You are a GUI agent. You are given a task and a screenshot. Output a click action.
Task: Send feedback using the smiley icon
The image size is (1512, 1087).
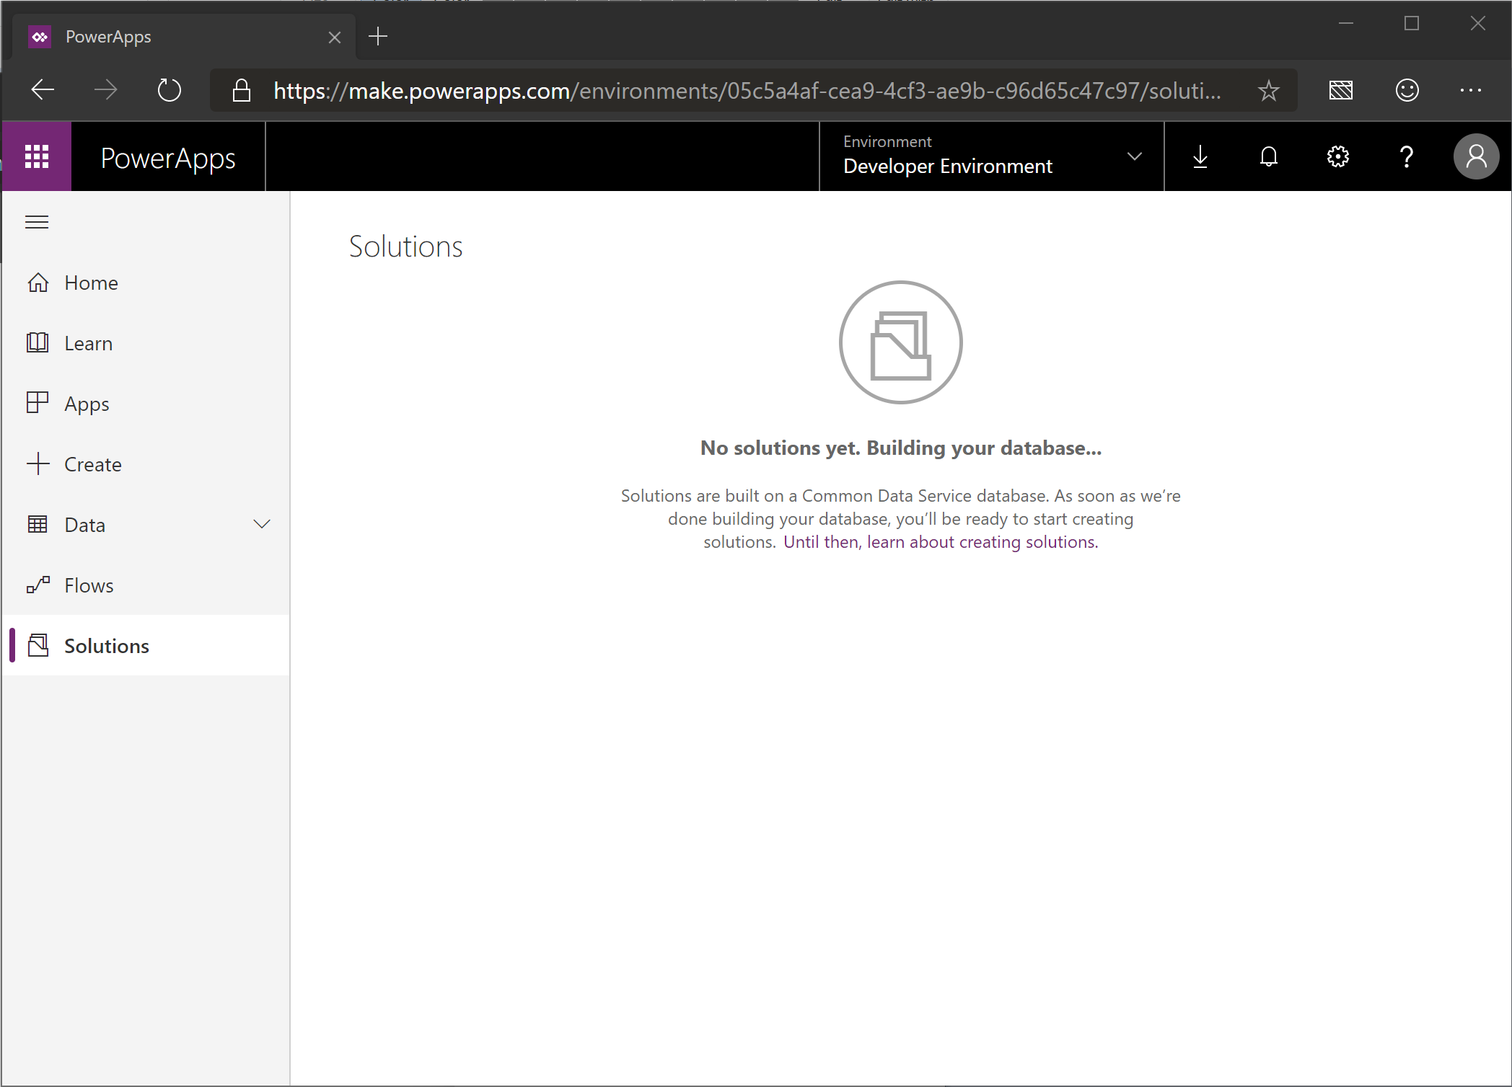click(x=1407, y=90)
